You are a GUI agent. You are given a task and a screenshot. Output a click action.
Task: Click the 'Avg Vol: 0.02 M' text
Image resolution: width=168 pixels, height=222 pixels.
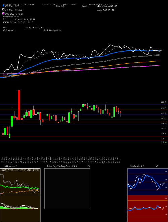[x=107, y=6]
